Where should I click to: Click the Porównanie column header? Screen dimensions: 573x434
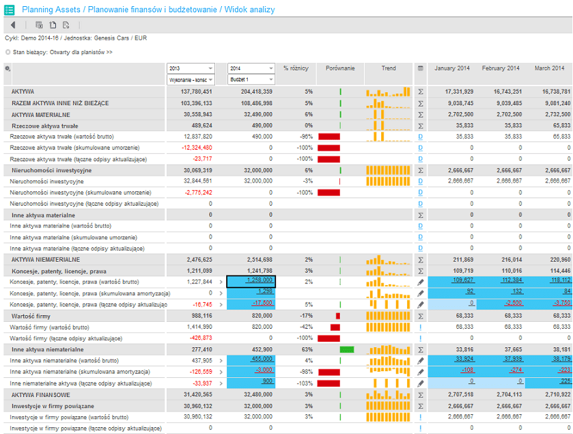[x=340, y=68]
